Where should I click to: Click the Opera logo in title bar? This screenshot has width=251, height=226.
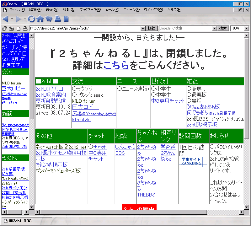(x=4, y=4)
